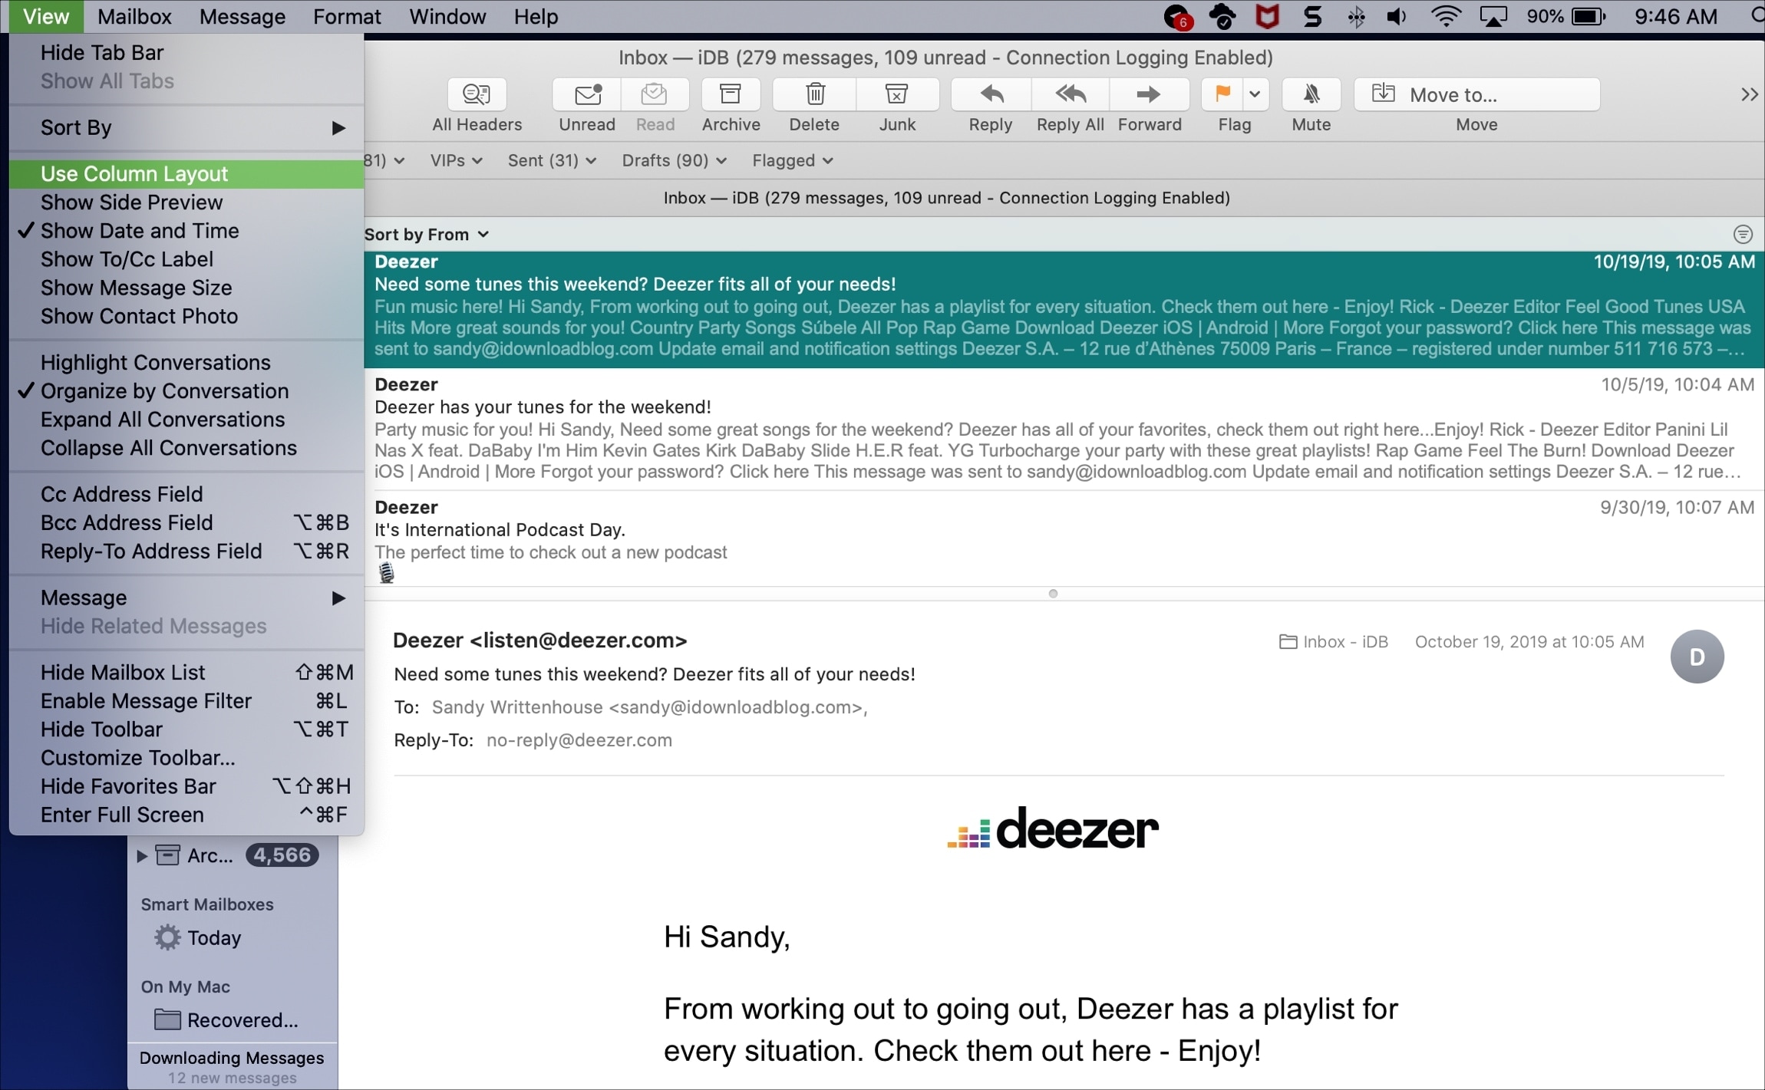The height and width of the screenshot is (1090, 1765).
Task: Open the volume control in menu bar
Action: tap(1397, 16)
